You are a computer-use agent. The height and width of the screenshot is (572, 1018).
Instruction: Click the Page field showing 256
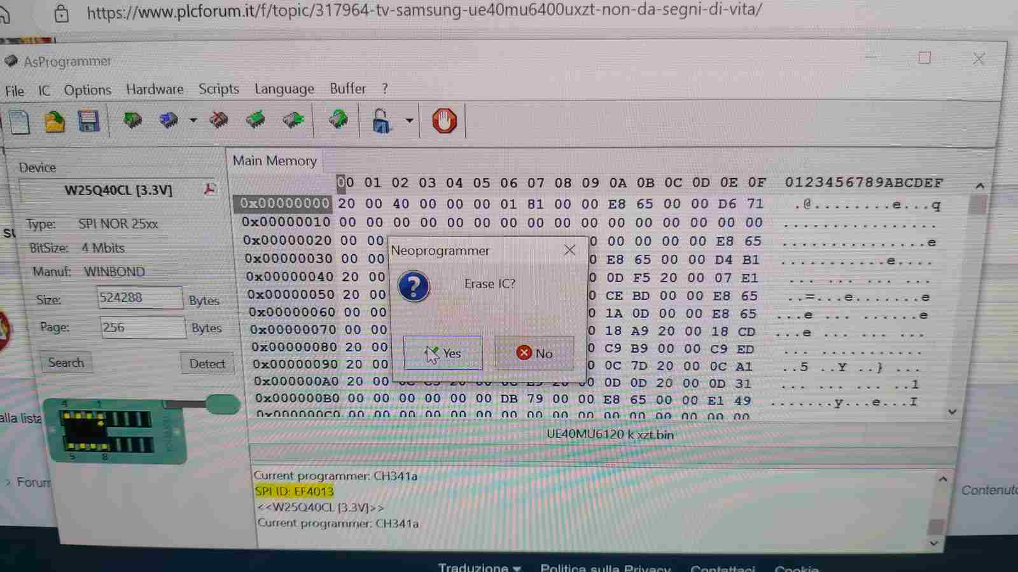point(143,327)
